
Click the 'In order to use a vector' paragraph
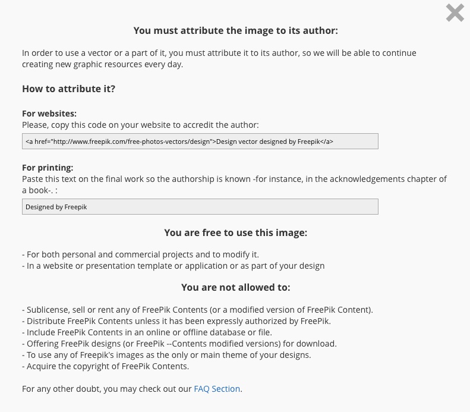coord(219,58)
